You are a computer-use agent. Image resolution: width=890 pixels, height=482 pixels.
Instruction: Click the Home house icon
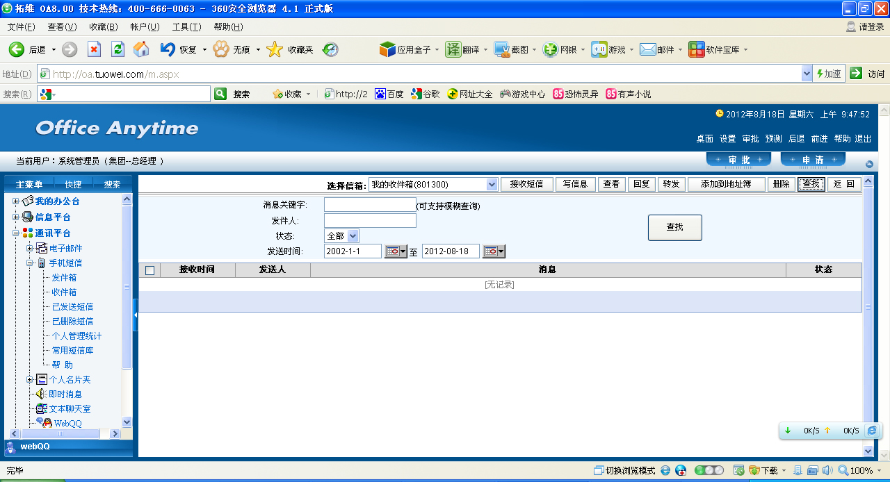(x=141, y=49)
